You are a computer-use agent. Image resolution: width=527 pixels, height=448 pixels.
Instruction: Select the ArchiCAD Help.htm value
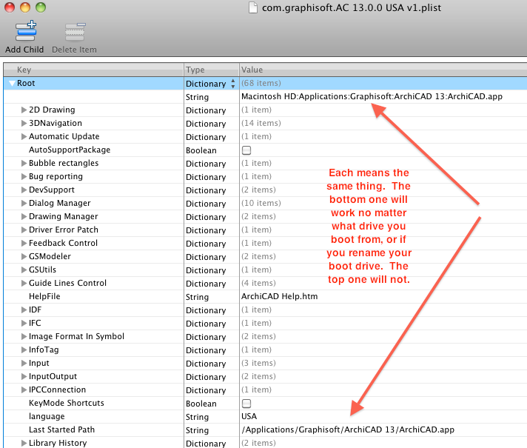point(279,296)
